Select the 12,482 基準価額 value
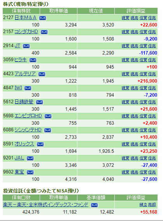 pos(107,212)
